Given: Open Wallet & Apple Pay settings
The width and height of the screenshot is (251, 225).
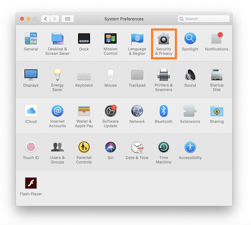Looking at the screenshot, I should coord(84,111).
